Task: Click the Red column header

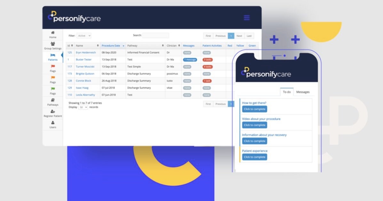Action: tap(230, 46)
